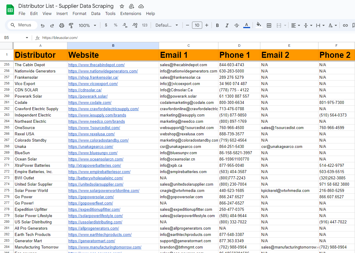Open the manufacturingtomorrow.com link
355x253 pixels.
pos(105,247)
